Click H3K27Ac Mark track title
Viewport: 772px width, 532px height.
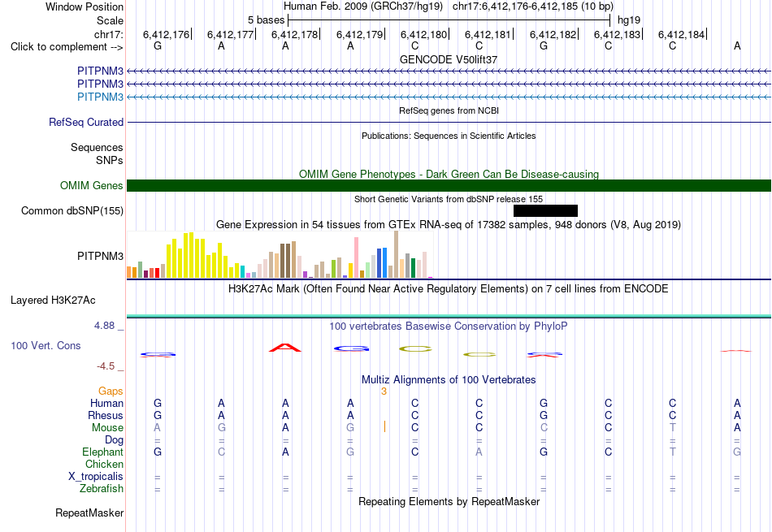tap(449, 289)
